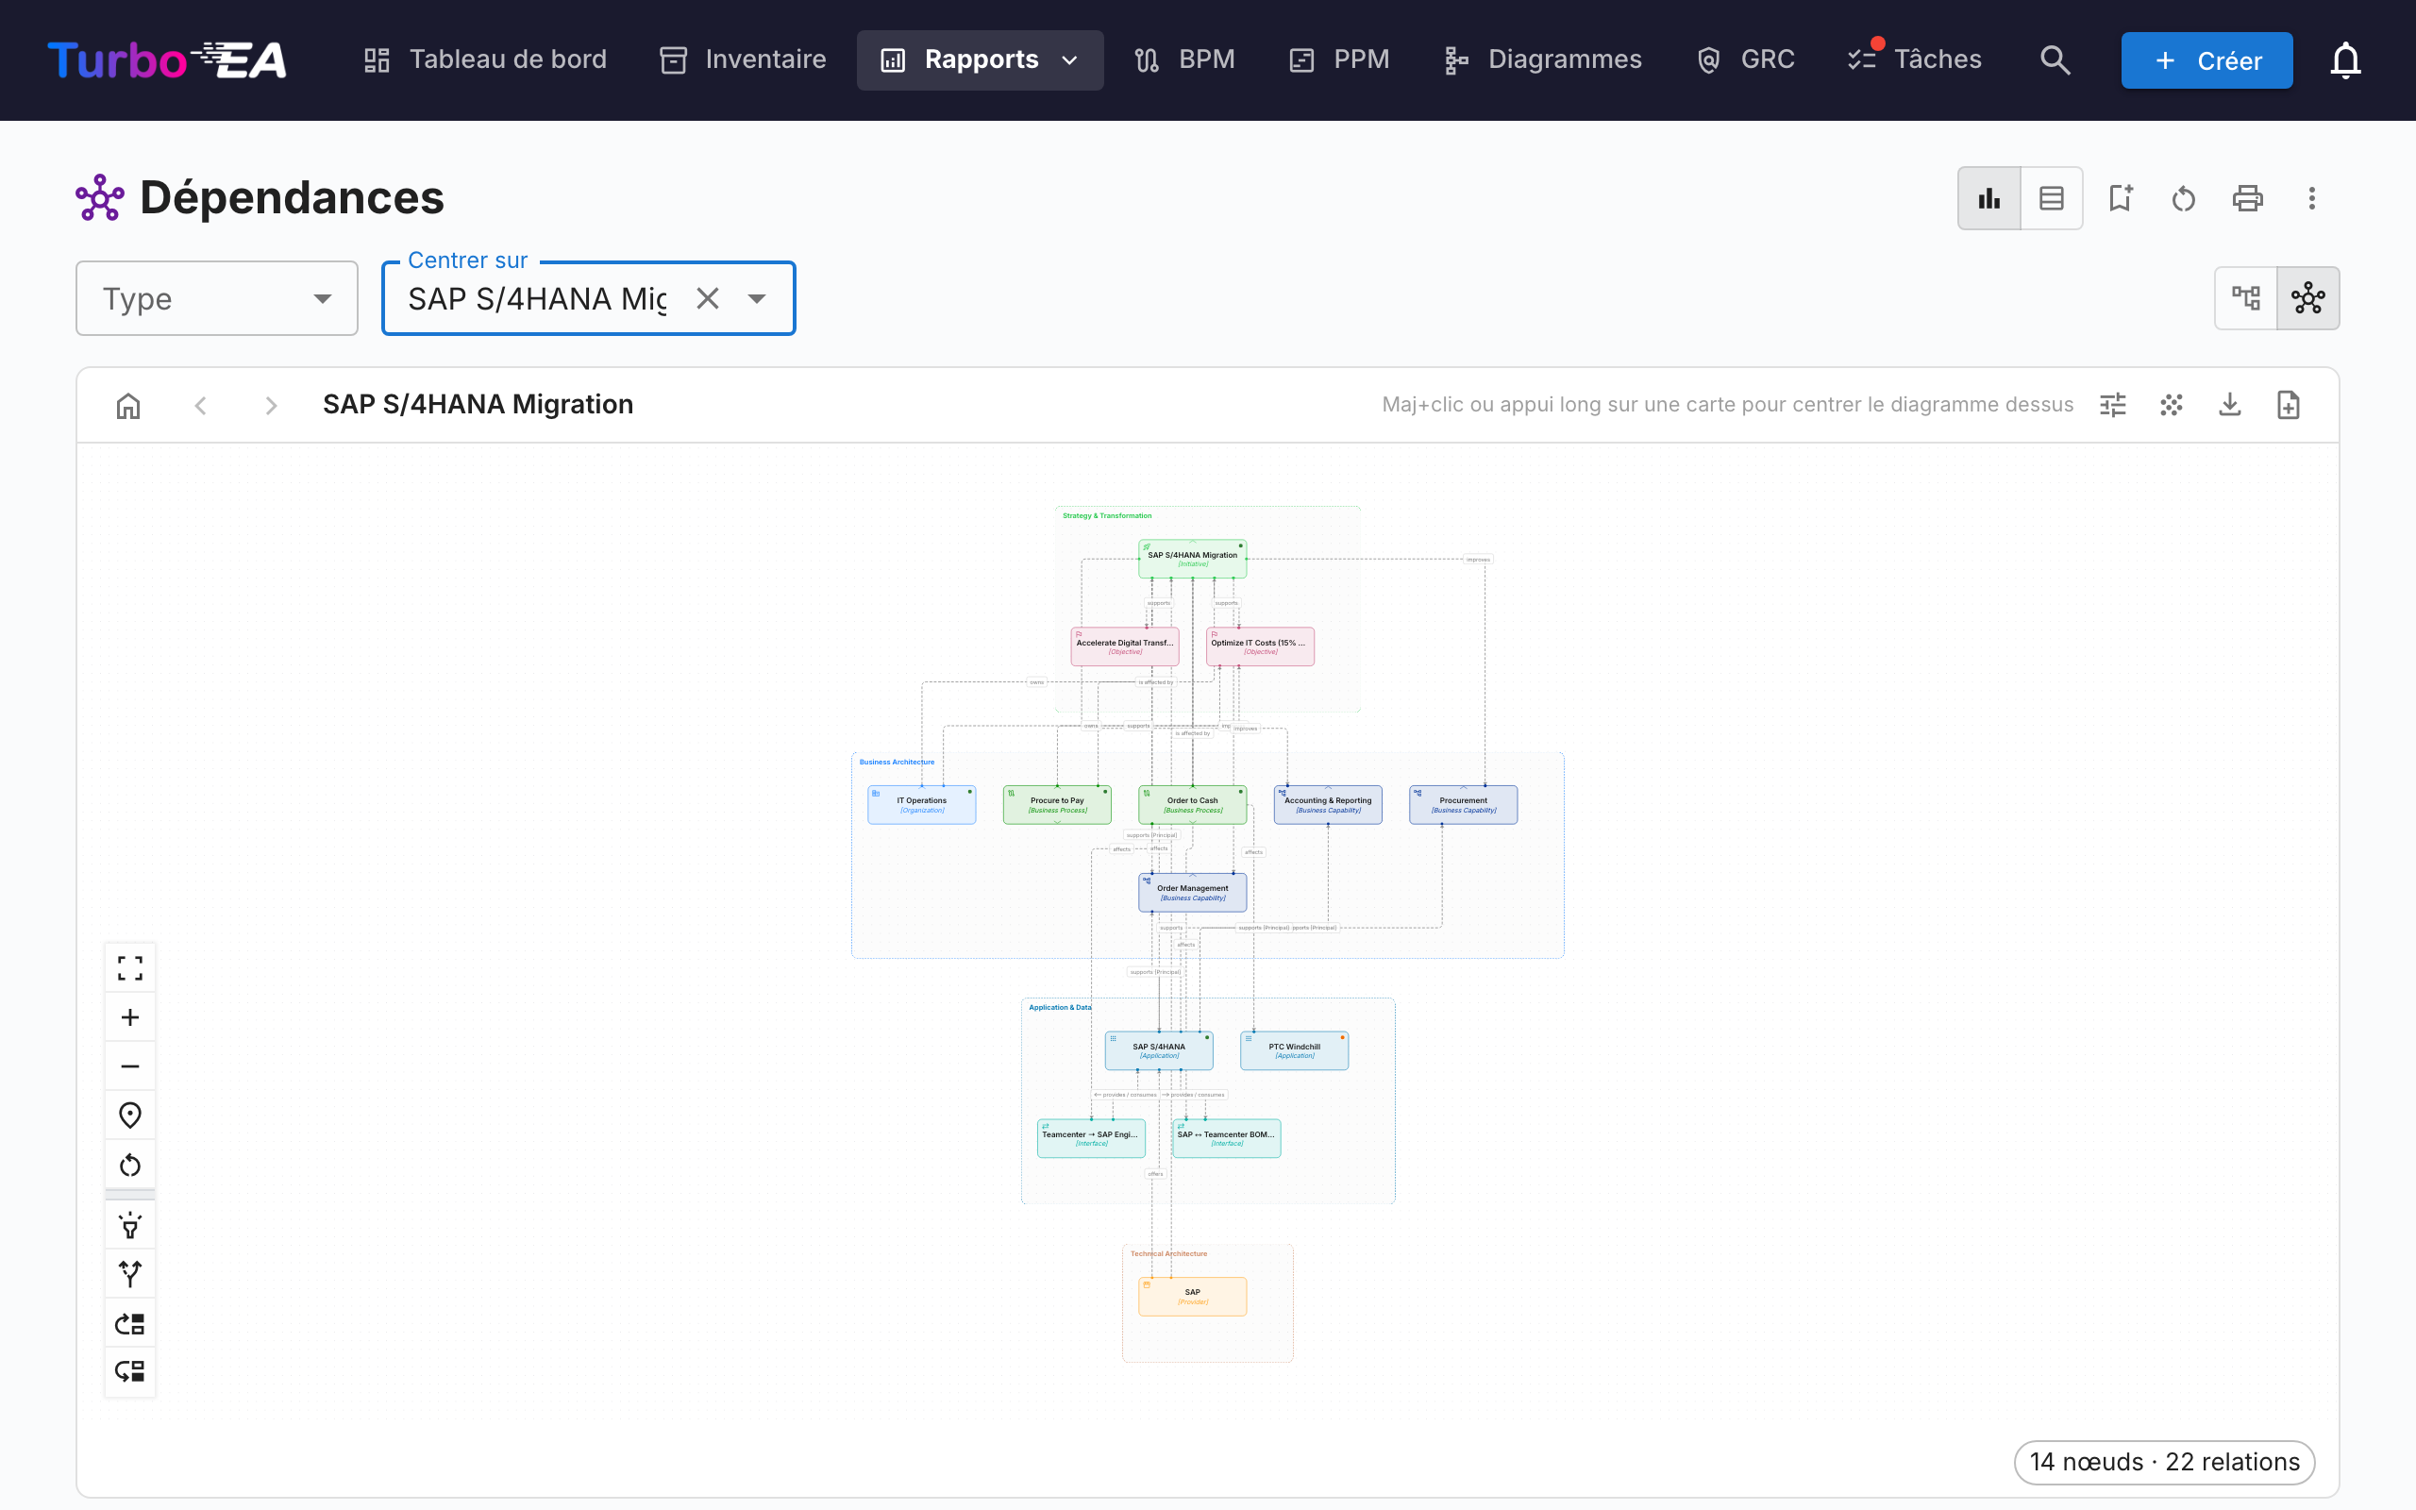Click the search magnifier icon
The image size is (2416, 1510).
point(2055,59)
